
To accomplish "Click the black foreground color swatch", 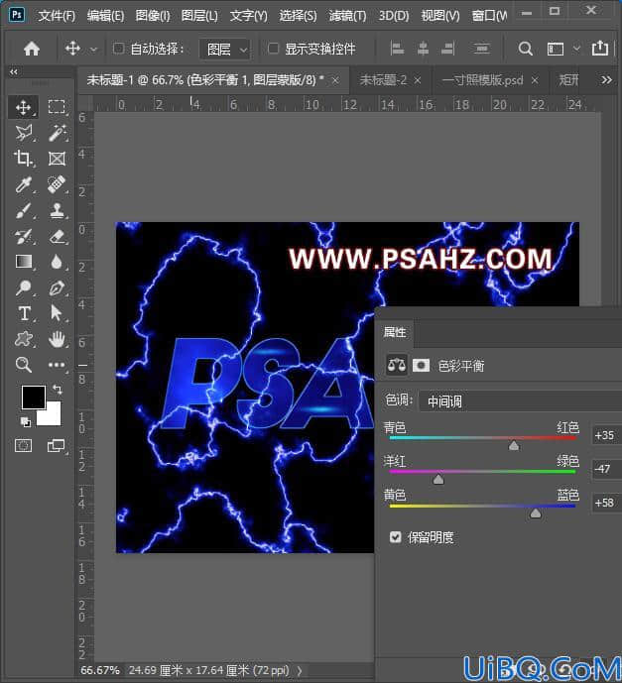I will pyautogui.click(x=34, y=397).
